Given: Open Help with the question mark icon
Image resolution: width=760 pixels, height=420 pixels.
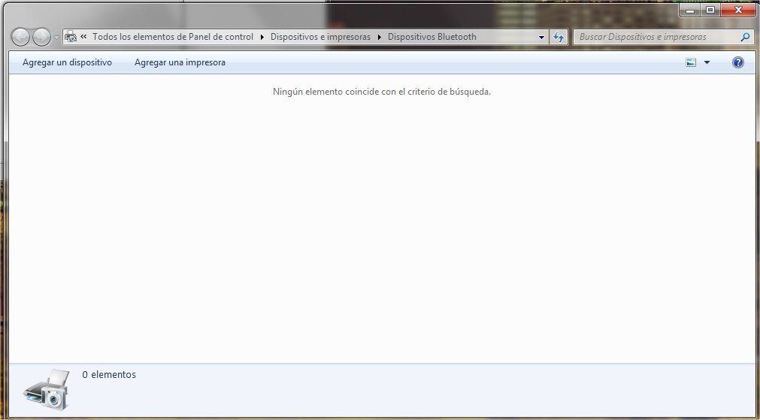Looking at the screenshot, I should [x=738, y=62].
